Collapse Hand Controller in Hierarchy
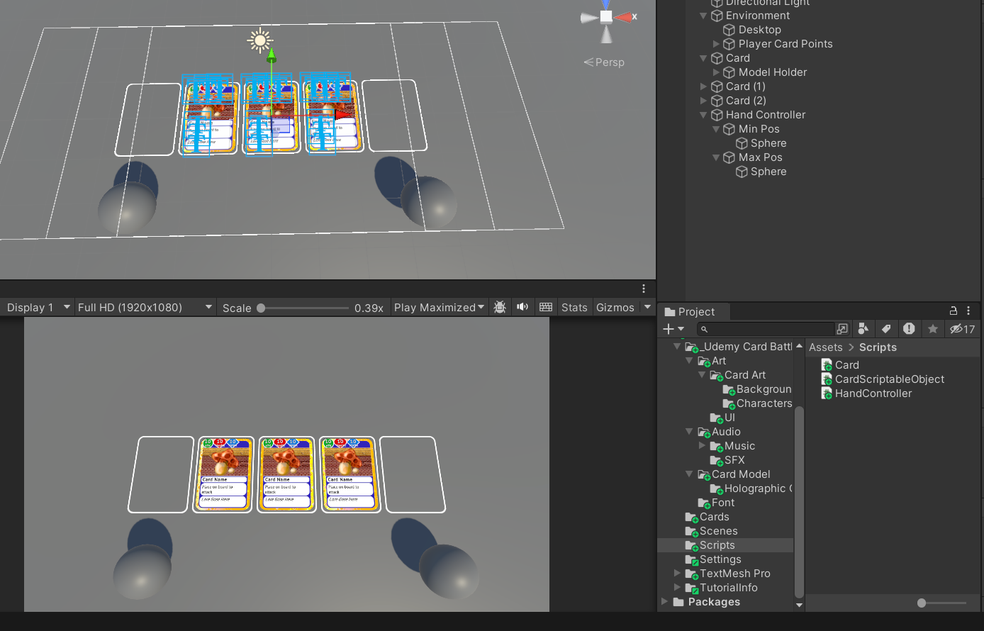 [703, 115]
